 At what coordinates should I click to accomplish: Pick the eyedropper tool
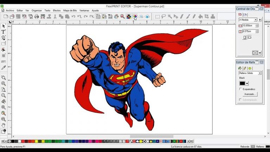click(x=4, y=68)
